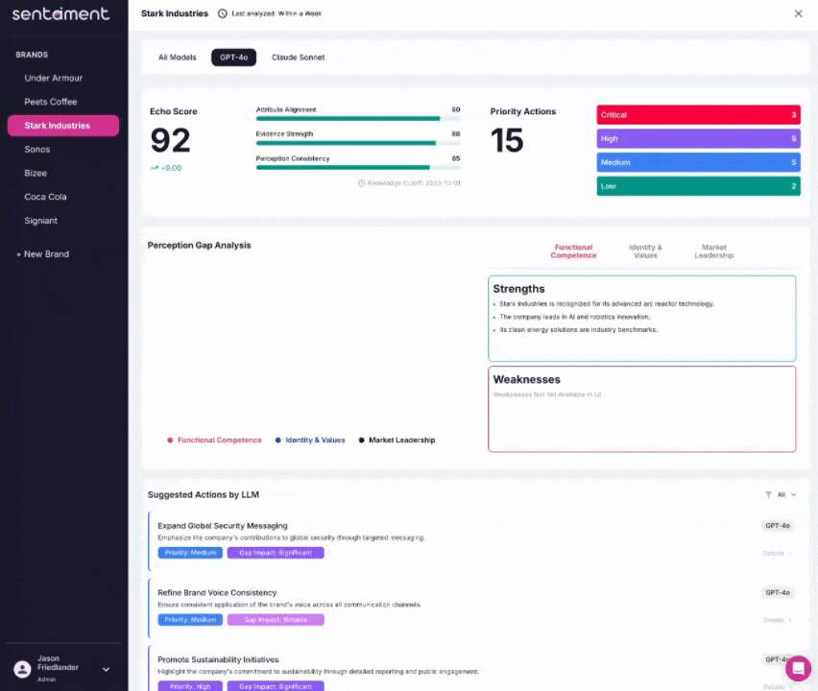Click Priority: Medium badge under Expand Global Security
Image resolution: width=818 pixels, height=691 pixels.
[x=190, y=553]
